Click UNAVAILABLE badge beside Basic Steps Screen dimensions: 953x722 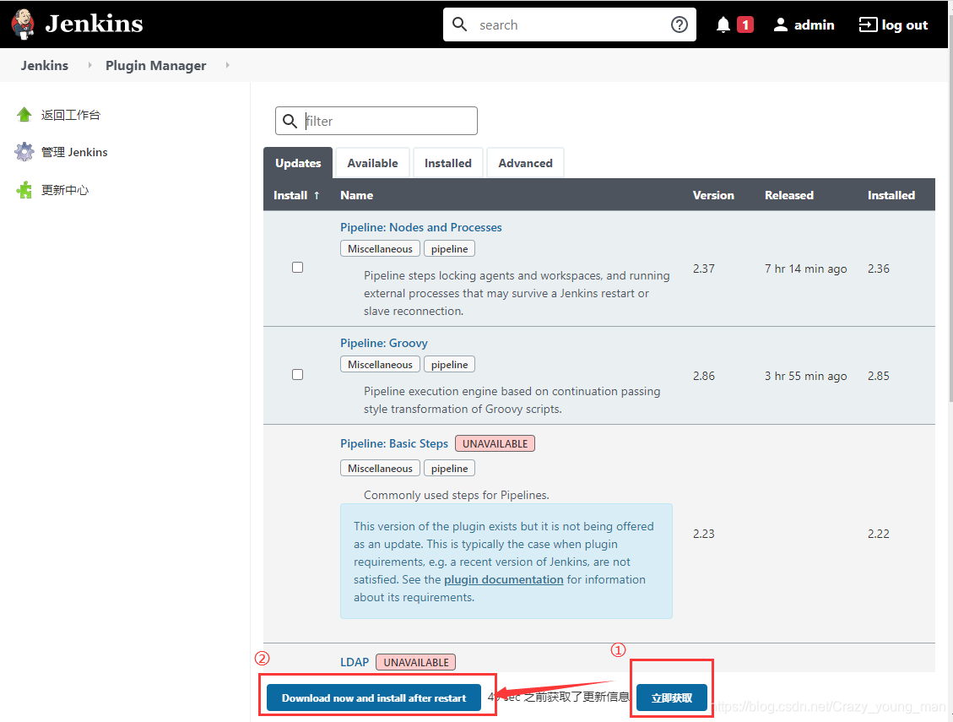(x=495, y=443)
